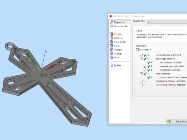The height and width of the screenshot is (140, 187).
Task: Open the Current Part dropdown field
Action: tap(167, 22)
